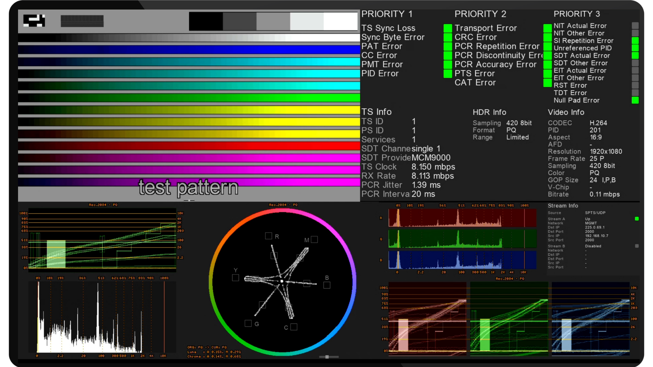Expand the Video Info section heading
The width and height of the screenshot is (653, 367).
click(x=566, y=112)
